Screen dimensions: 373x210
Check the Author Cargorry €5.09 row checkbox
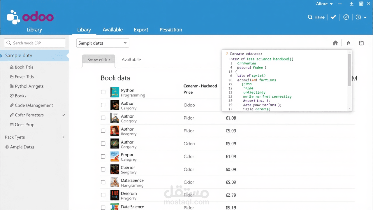pos(103,143)
